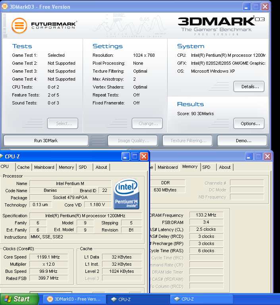
Task: Click Game Test 1 status 'Selected'
Action: click(56, 55)
